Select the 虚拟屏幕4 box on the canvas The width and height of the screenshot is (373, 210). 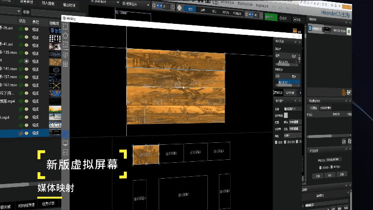219,151
